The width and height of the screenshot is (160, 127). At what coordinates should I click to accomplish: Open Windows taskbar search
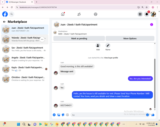pyautogui.click(x=24, y=124)
